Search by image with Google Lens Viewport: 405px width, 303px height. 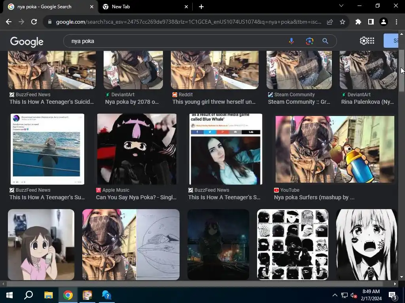309,41
